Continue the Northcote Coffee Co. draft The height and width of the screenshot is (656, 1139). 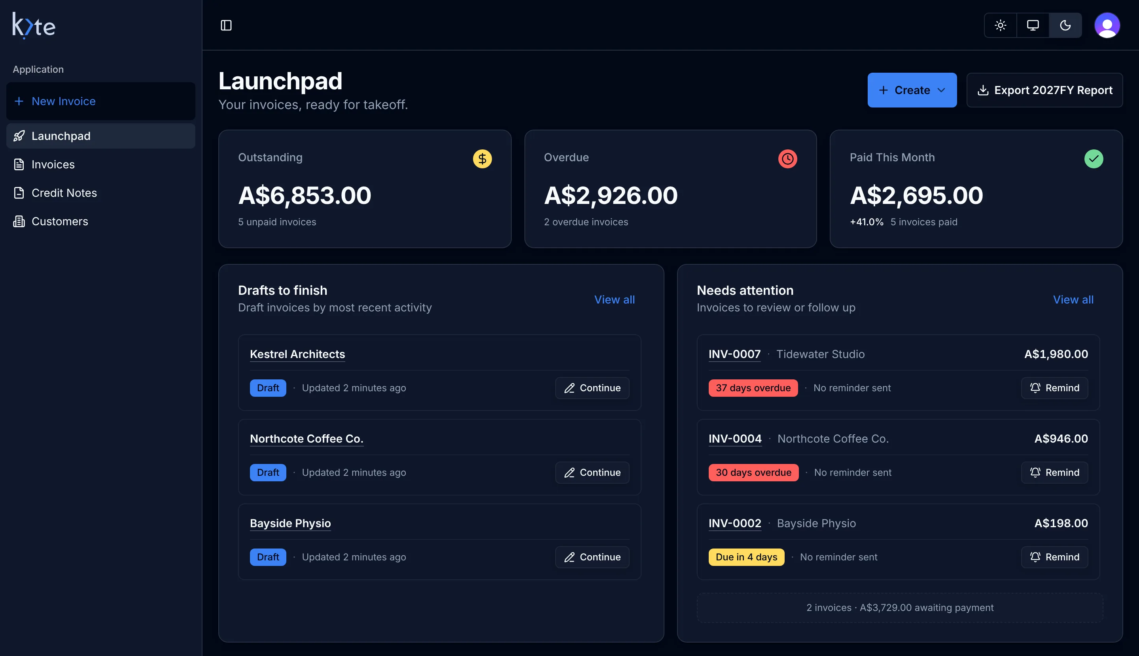click(592, 472)
